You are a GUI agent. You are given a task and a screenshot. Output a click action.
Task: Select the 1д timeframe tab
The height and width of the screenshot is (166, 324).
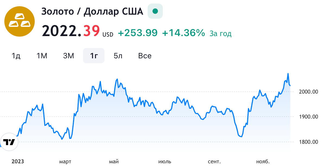point(16,56)
